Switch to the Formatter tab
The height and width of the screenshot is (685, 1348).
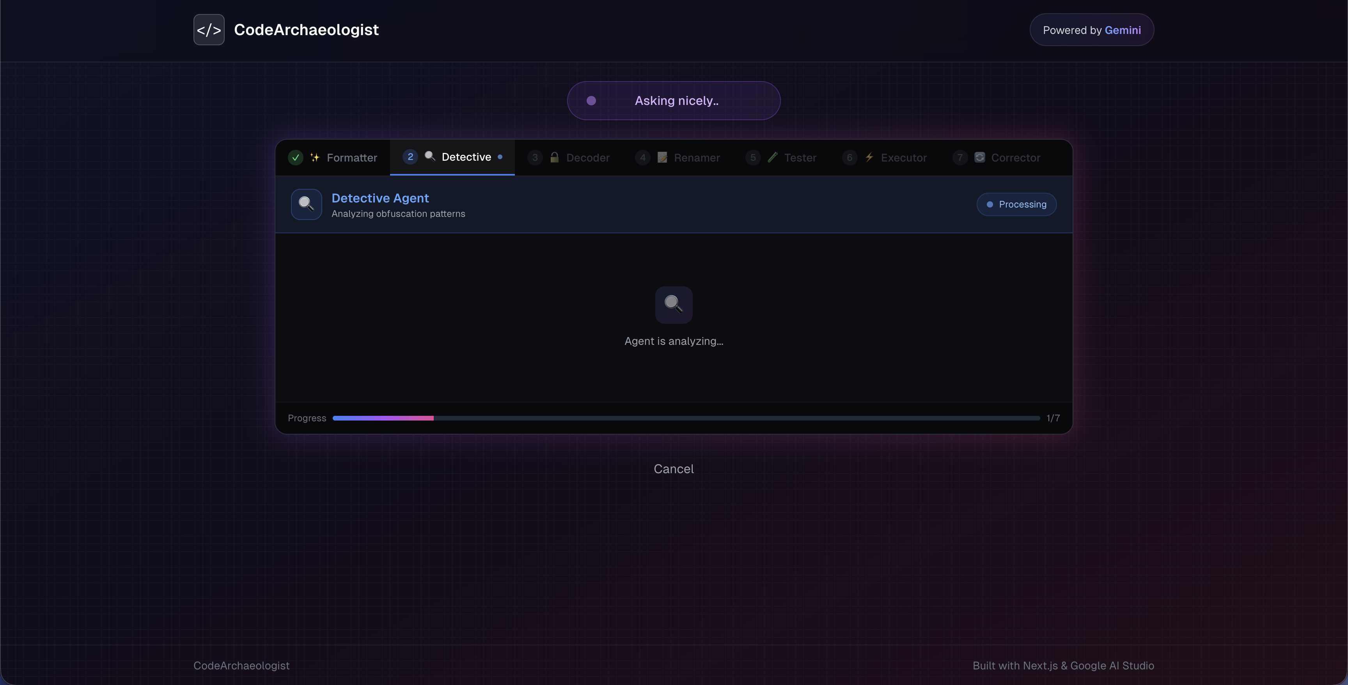pyautogui.click(x=351, y=158)
